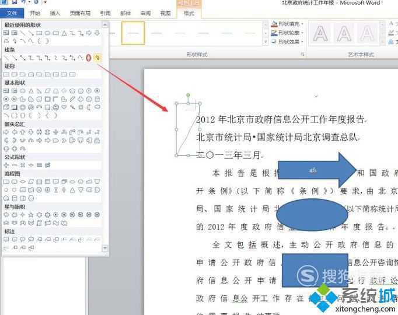Pick the flowchart Process rectangle under 流程图
This screenshot has height=315, width=398.
click(6, 181)
